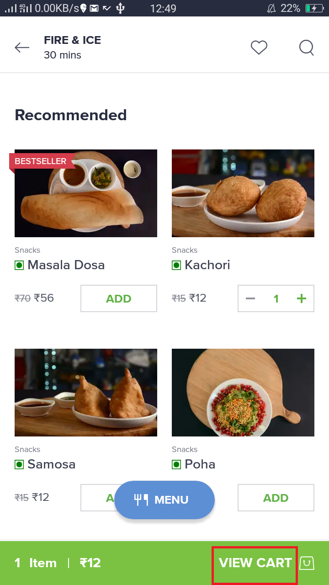Add Masala Dosa to cart
The width and height of the screenshot is (329, 585).
pos(119,298)
